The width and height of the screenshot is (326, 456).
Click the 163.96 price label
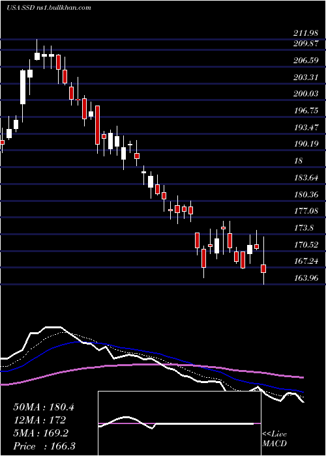click(x=306, y=278)
